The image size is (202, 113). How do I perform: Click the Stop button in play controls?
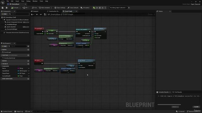click(x=100, y=8)
